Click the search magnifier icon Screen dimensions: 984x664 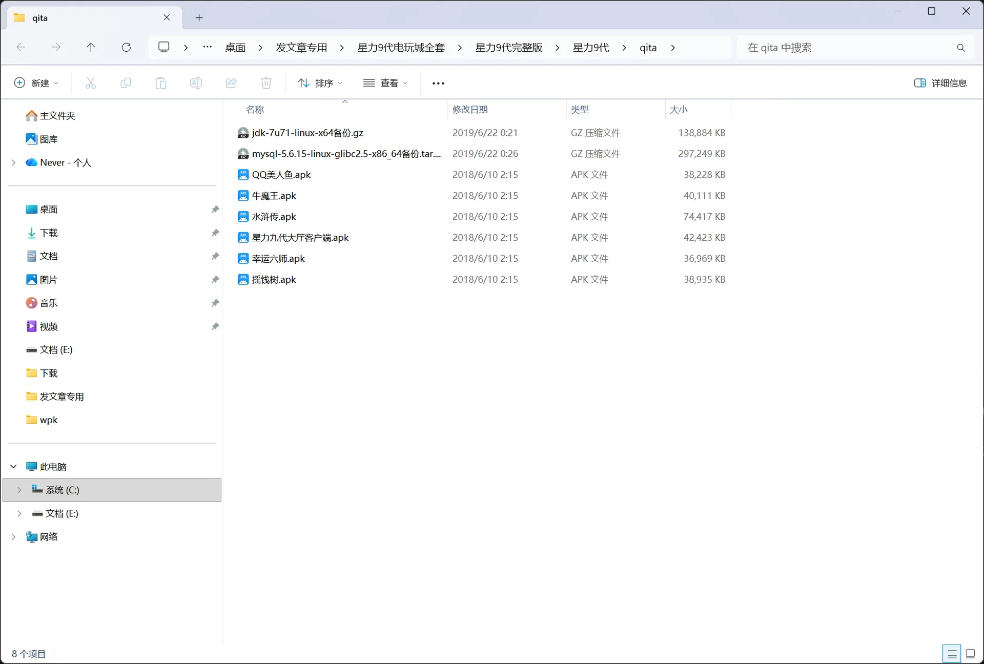click(961, 48)
